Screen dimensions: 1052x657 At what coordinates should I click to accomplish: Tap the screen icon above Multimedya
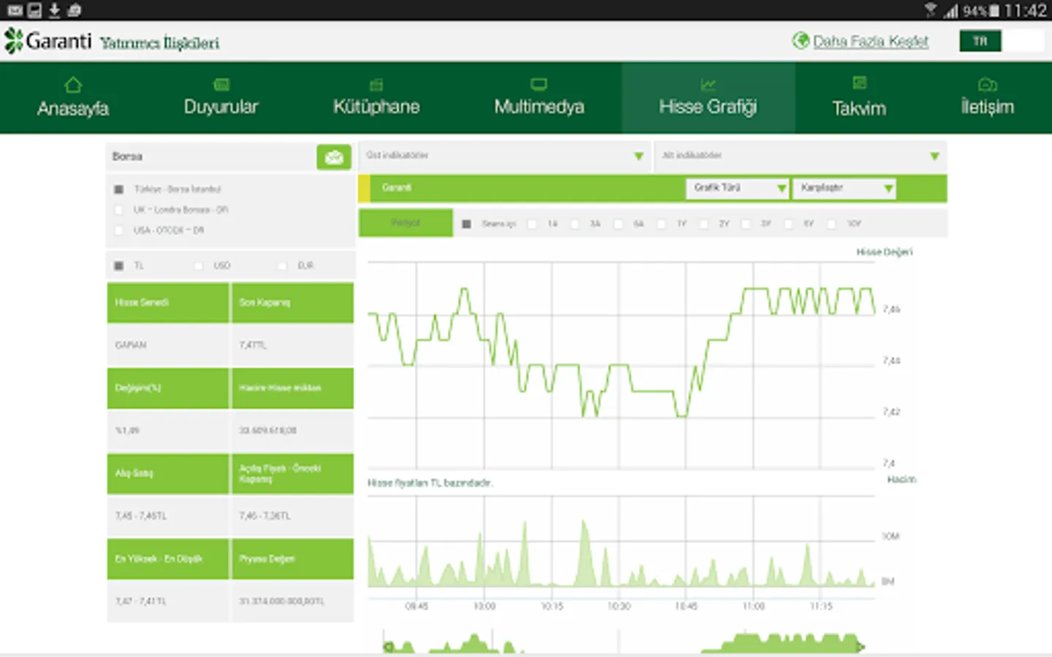click(539, 85)
